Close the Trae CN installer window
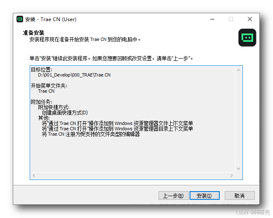This screenshot has height=218, width=273. (x=250, y=19)
